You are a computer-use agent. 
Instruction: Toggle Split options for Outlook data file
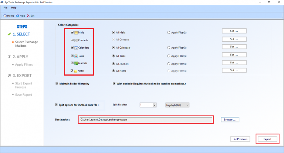[56, 105]
